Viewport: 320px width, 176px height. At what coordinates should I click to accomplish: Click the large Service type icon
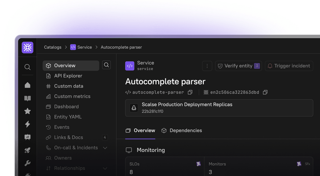click(x=130, y=66)
